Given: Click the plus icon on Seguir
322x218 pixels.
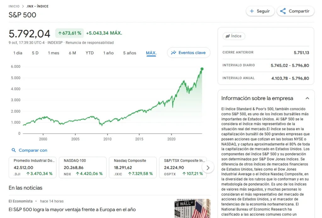Looking at the screenshot, I should (x=252, y=11).
